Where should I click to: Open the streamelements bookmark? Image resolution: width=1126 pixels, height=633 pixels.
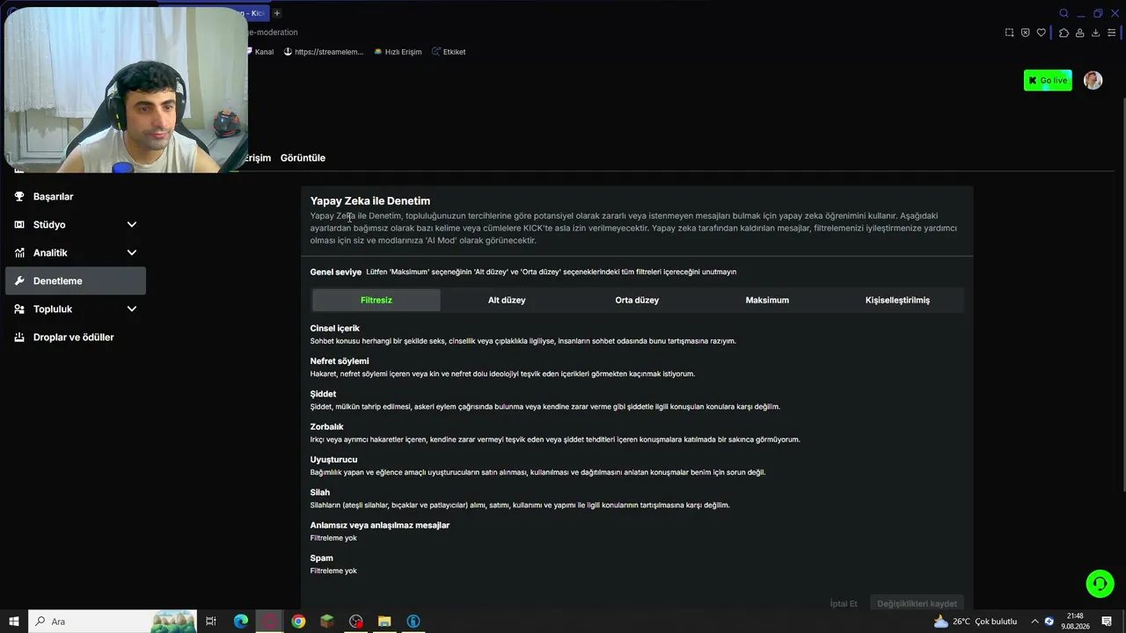pos(323,52)
